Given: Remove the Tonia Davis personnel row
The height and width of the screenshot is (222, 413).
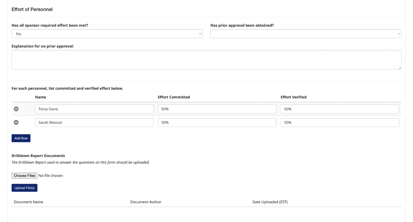Looking at the screenshot, I should click(16, 109).
